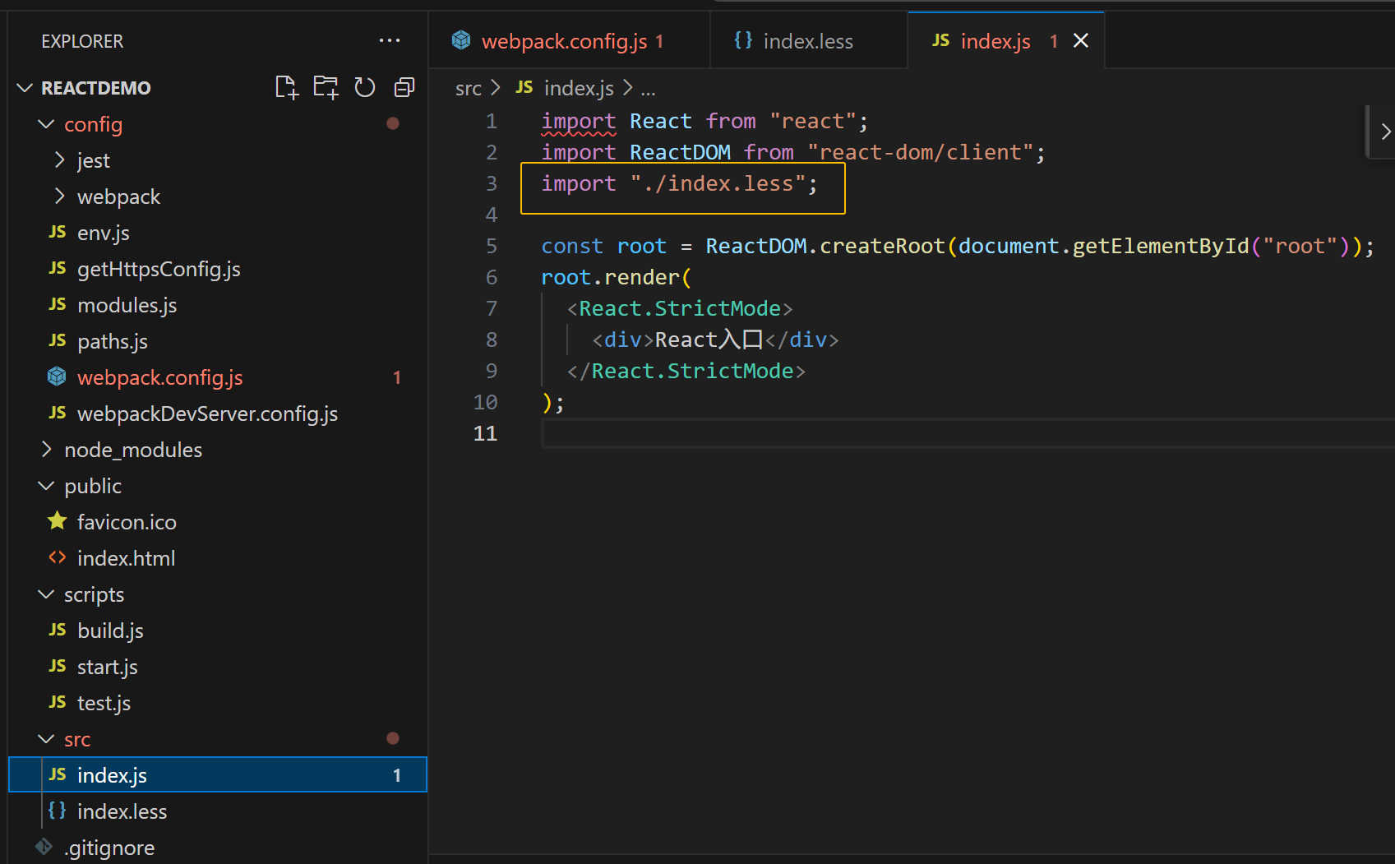Switch to the index.less tab
The width and height of the screenshot is (1395, 864).
pyautogui.click(x=808, y=40)
